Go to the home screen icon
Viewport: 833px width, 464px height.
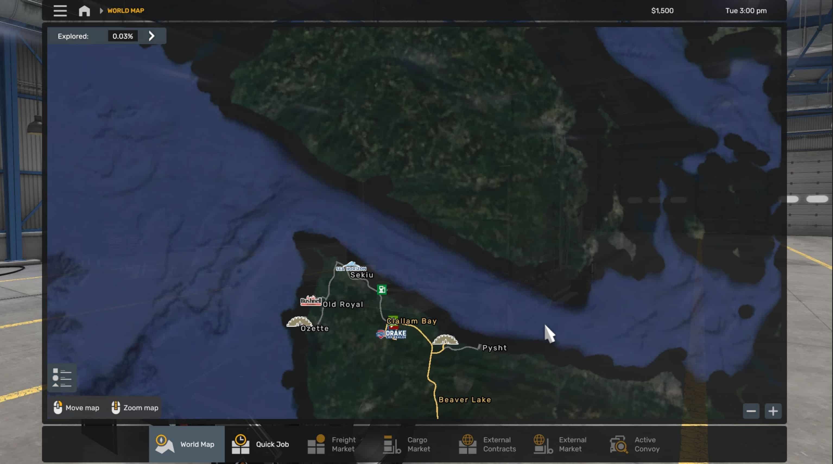point(84,11)
